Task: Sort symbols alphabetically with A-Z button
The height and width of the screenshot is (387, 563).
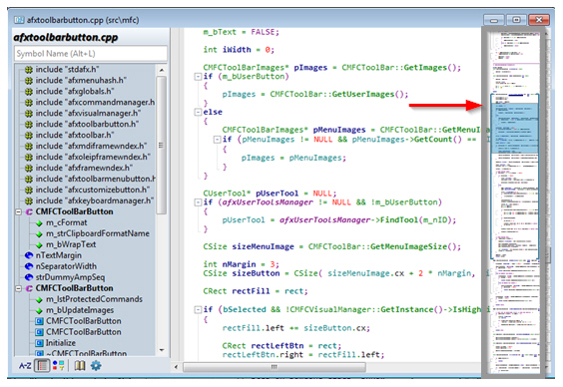Action: tap(25, 366)
